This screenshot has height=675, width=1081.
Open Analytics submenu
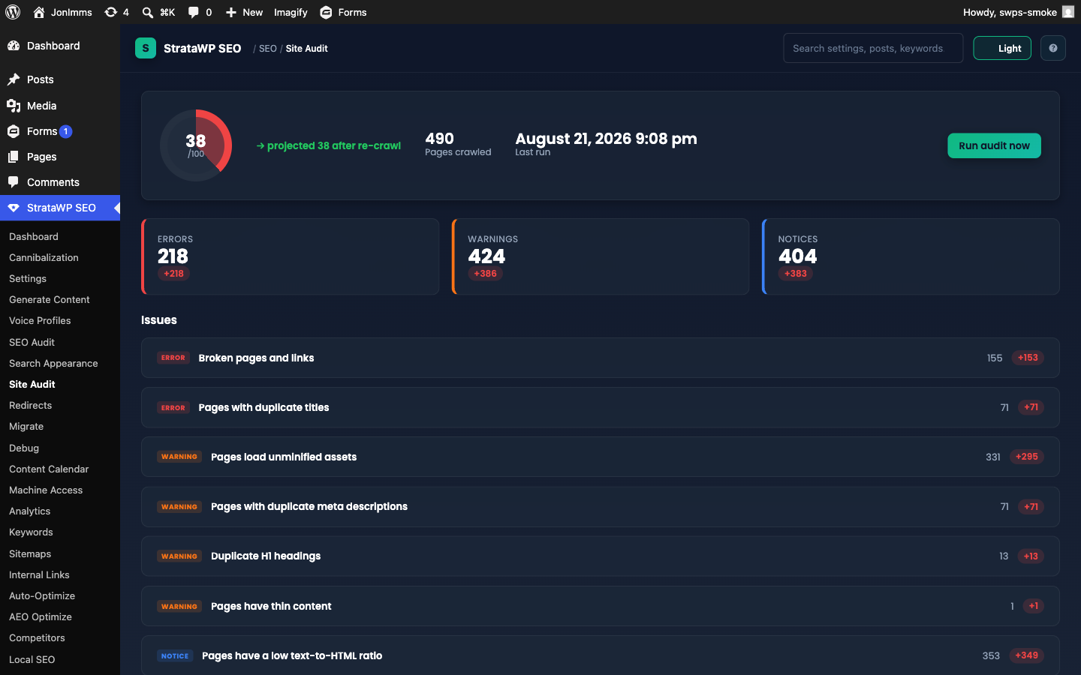[x=30, y=511]
